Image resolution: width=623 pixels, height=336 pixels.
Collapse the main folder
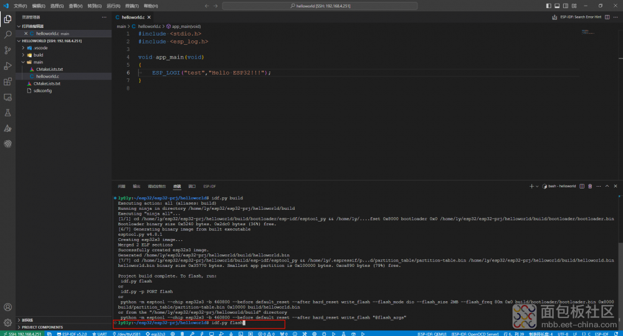point(38,62)
